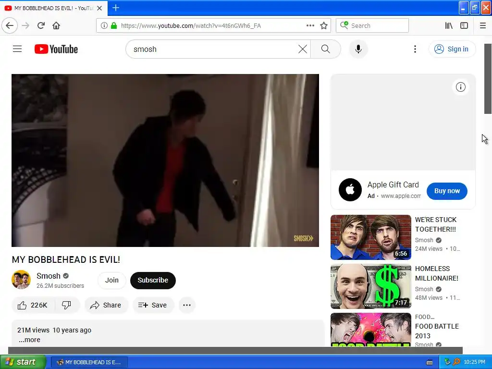The height and width of the screenshot is (369, 492).
Task: Dislike the video with thumbs down
Action: 66,305
